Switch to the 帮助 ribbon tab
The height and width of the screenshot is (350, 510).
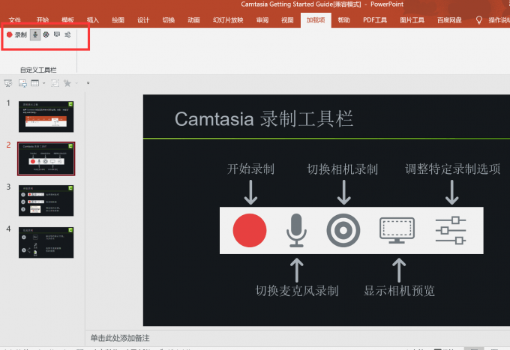click(343, 20)
